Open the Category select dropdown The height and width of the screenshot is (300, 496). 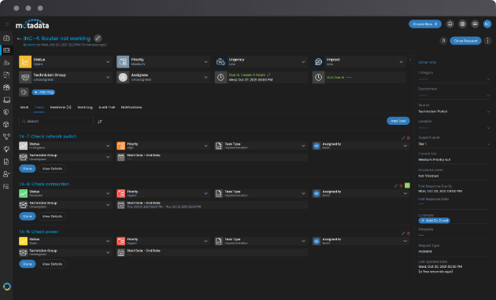click(x=454, y=79)
